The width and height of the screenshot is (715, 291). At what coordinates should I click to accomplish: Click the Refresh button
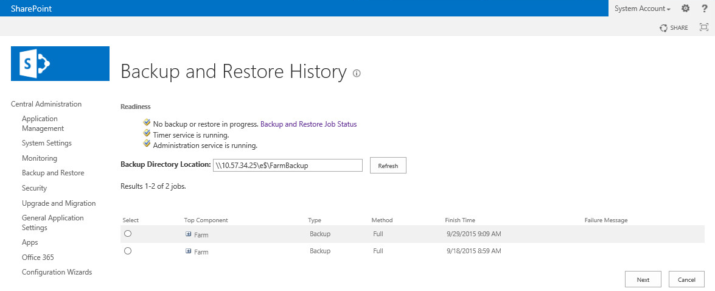[388, 166]
